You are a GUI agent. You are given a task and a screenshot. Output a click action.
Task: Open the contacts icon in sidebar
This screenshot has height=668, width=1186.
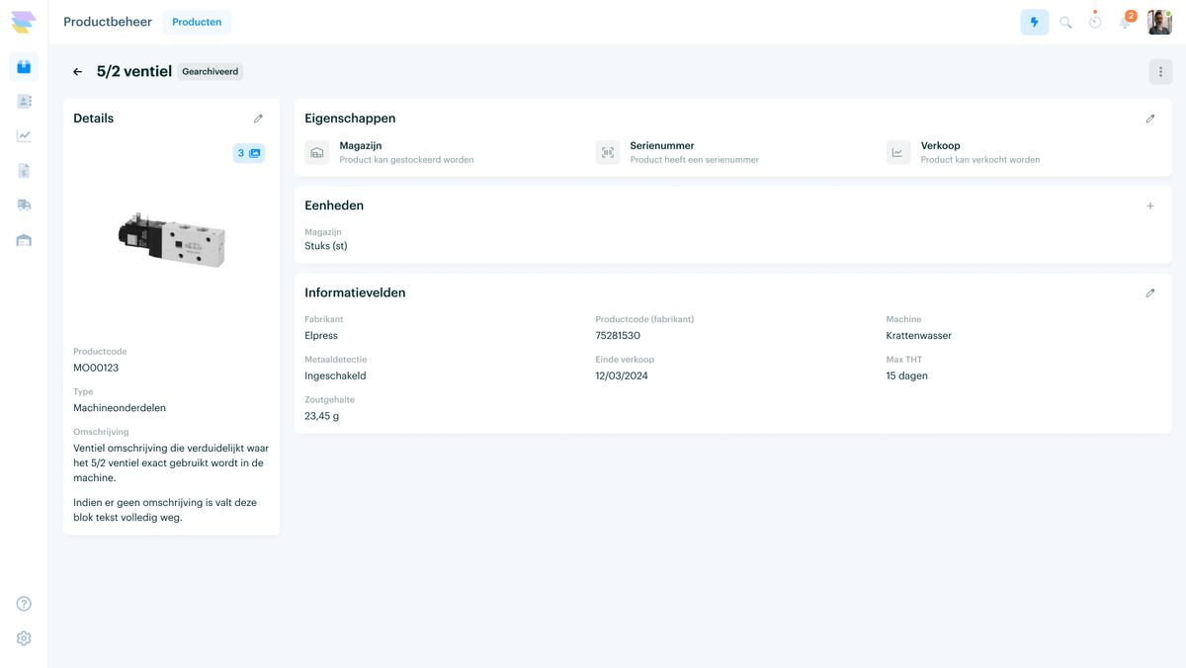click(x=24, y=102)
